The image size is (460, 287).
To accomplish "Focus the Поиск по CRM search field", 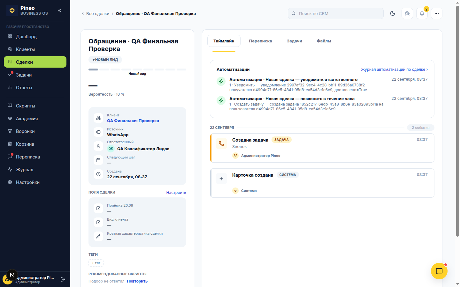I will point(336,13).
